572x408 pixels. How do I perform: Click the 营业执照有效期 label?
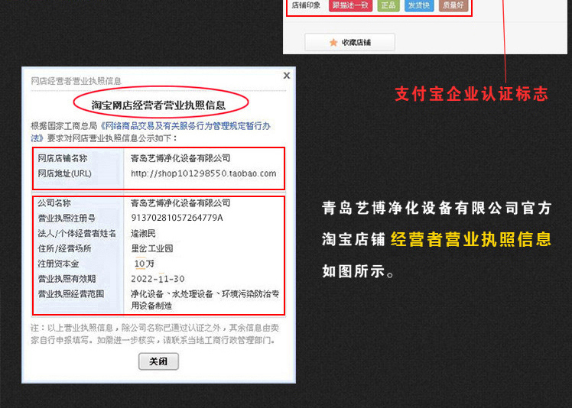coord(67,279)
